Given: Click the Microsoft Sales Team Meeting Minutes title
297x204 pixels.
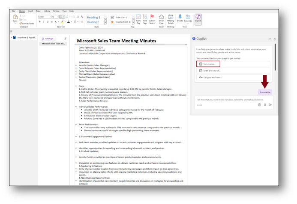Looking at the screenshot, I should pyautogui.click(x=117, y=41).
